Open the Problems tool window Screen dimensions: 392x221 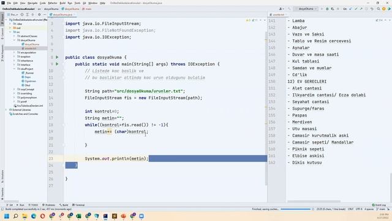pyautogui.click(x=49, y=205)
